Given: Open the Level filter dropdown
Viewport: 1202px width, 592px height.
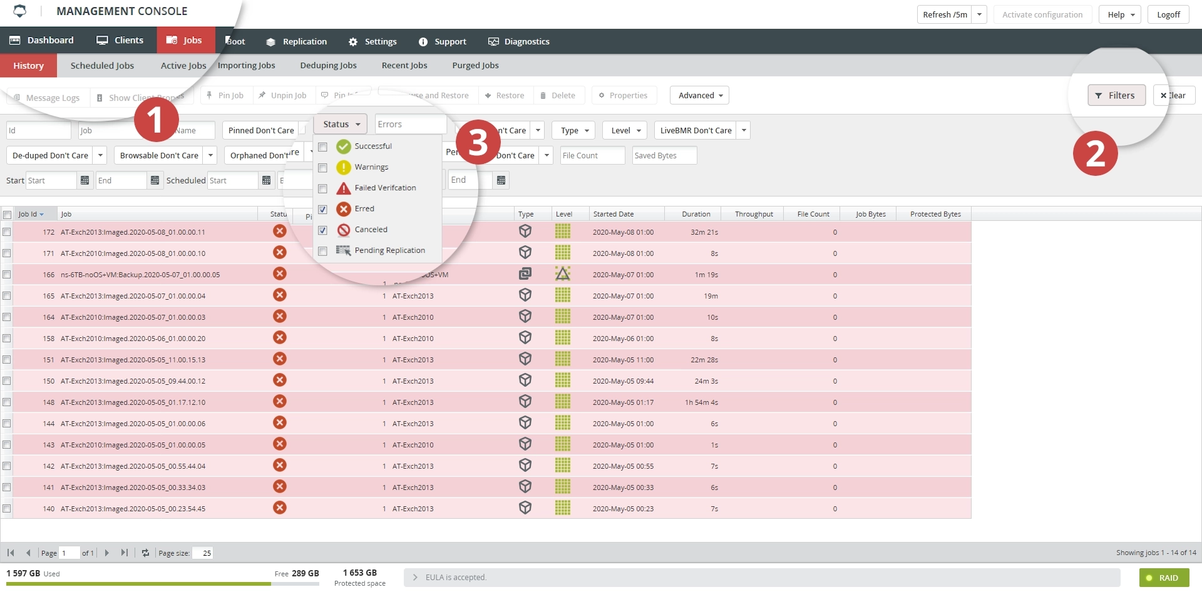Looking at the screenshot, I should point(625,130).
